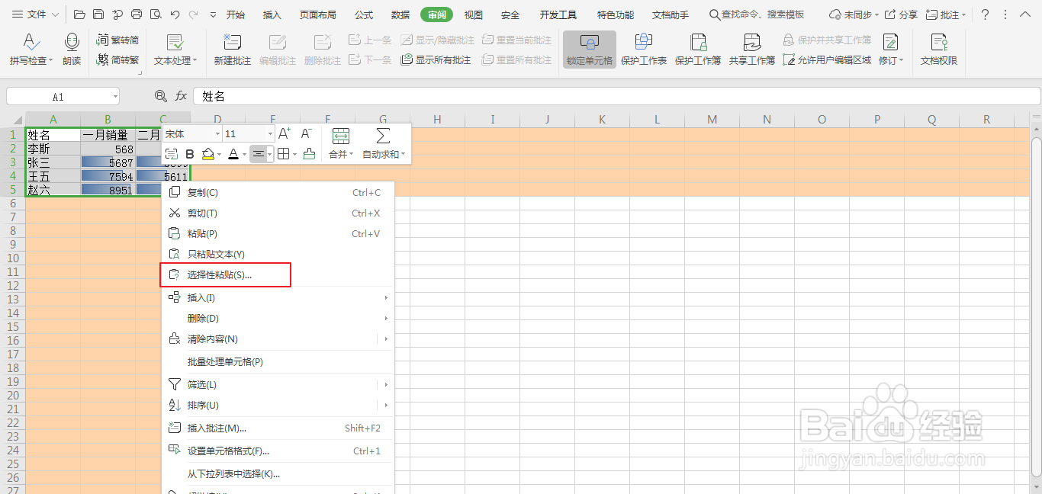Click the zoom icon beside formula bar
The width and height of the screenshot is (1042, 494).
click(x=161, y=96)
